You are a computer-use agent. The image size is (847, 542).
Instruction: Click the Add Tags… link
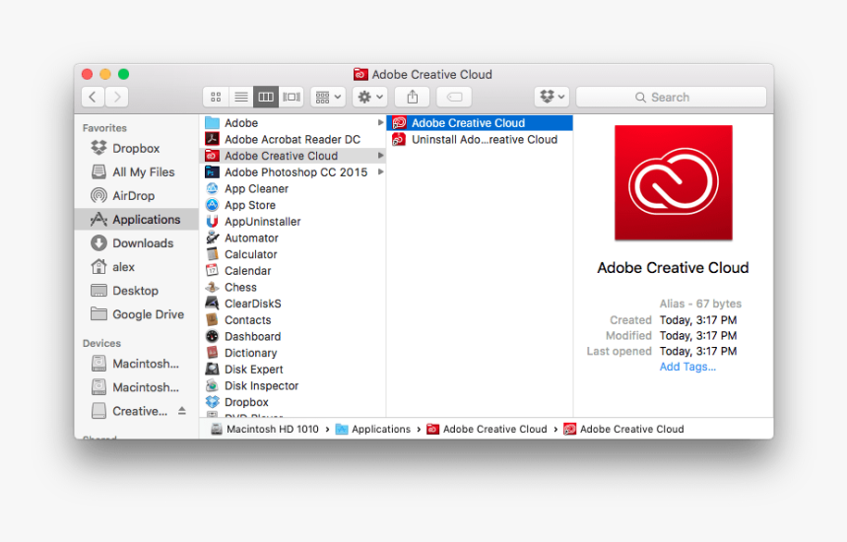pos(687,367)
